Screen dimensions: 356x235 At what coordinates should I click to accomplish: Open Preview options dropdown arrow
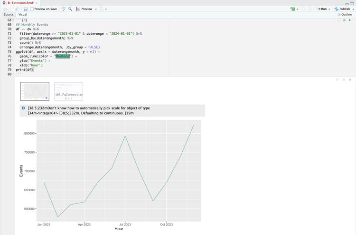[x=96, y=9]
